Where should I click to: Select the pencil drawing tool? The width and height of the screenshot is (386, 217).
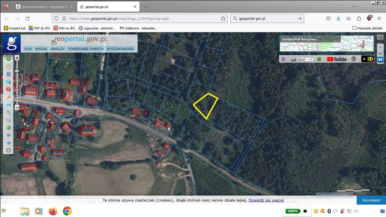click(8, 97)
